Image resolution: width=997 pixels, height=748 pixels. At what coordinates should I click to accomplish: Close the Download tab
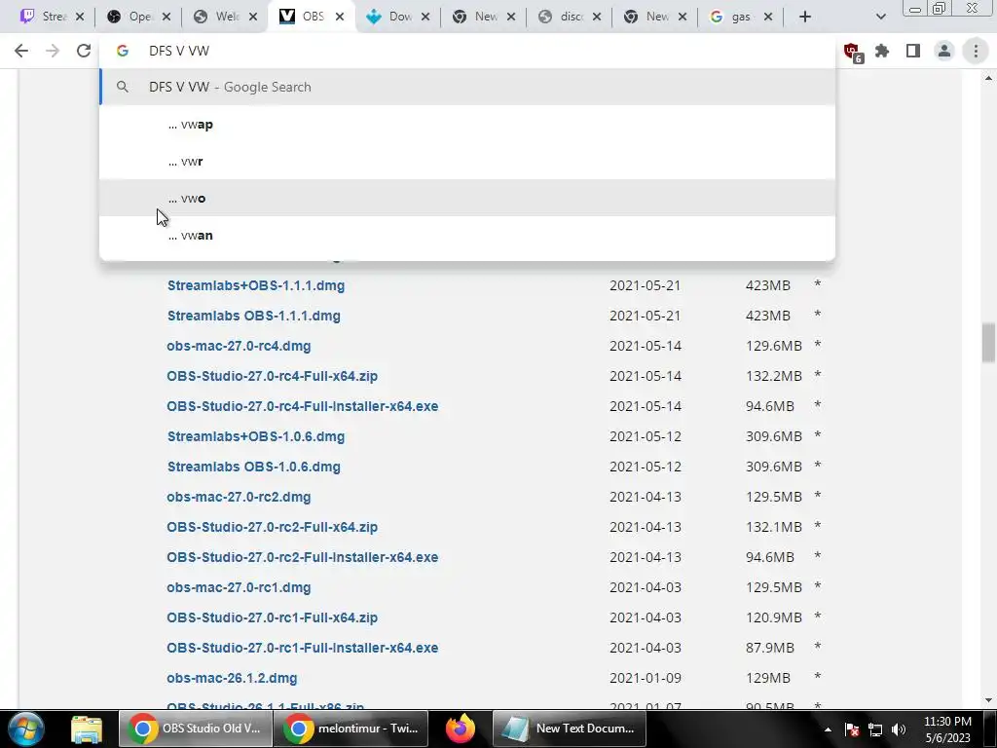425,17
